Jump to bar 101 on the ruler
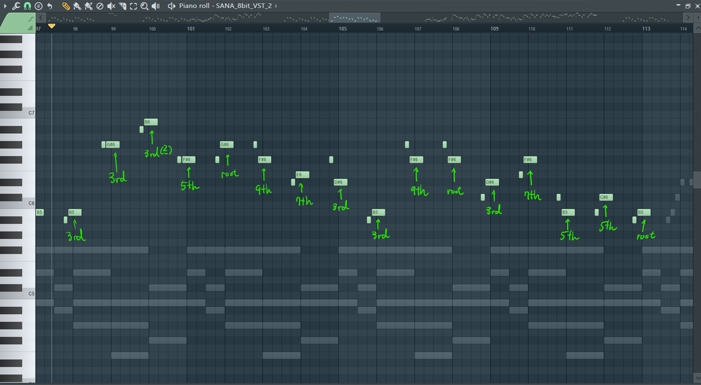701x385 pixels. [191, 29]
